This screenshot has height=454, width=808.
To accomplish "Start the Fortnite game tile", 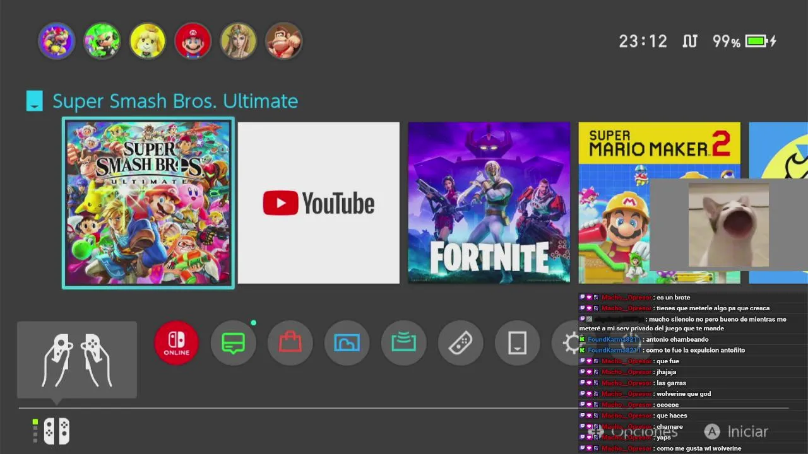I will 489,203.
